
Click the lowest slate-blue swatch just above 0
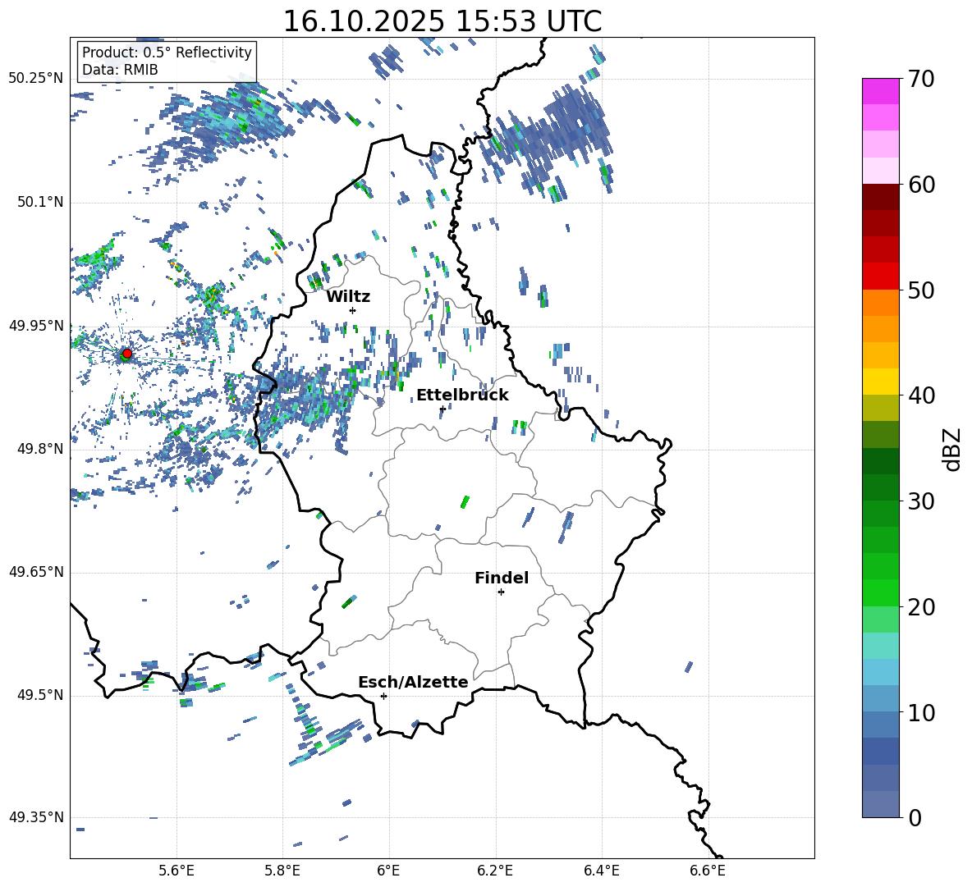pos(880,804)
